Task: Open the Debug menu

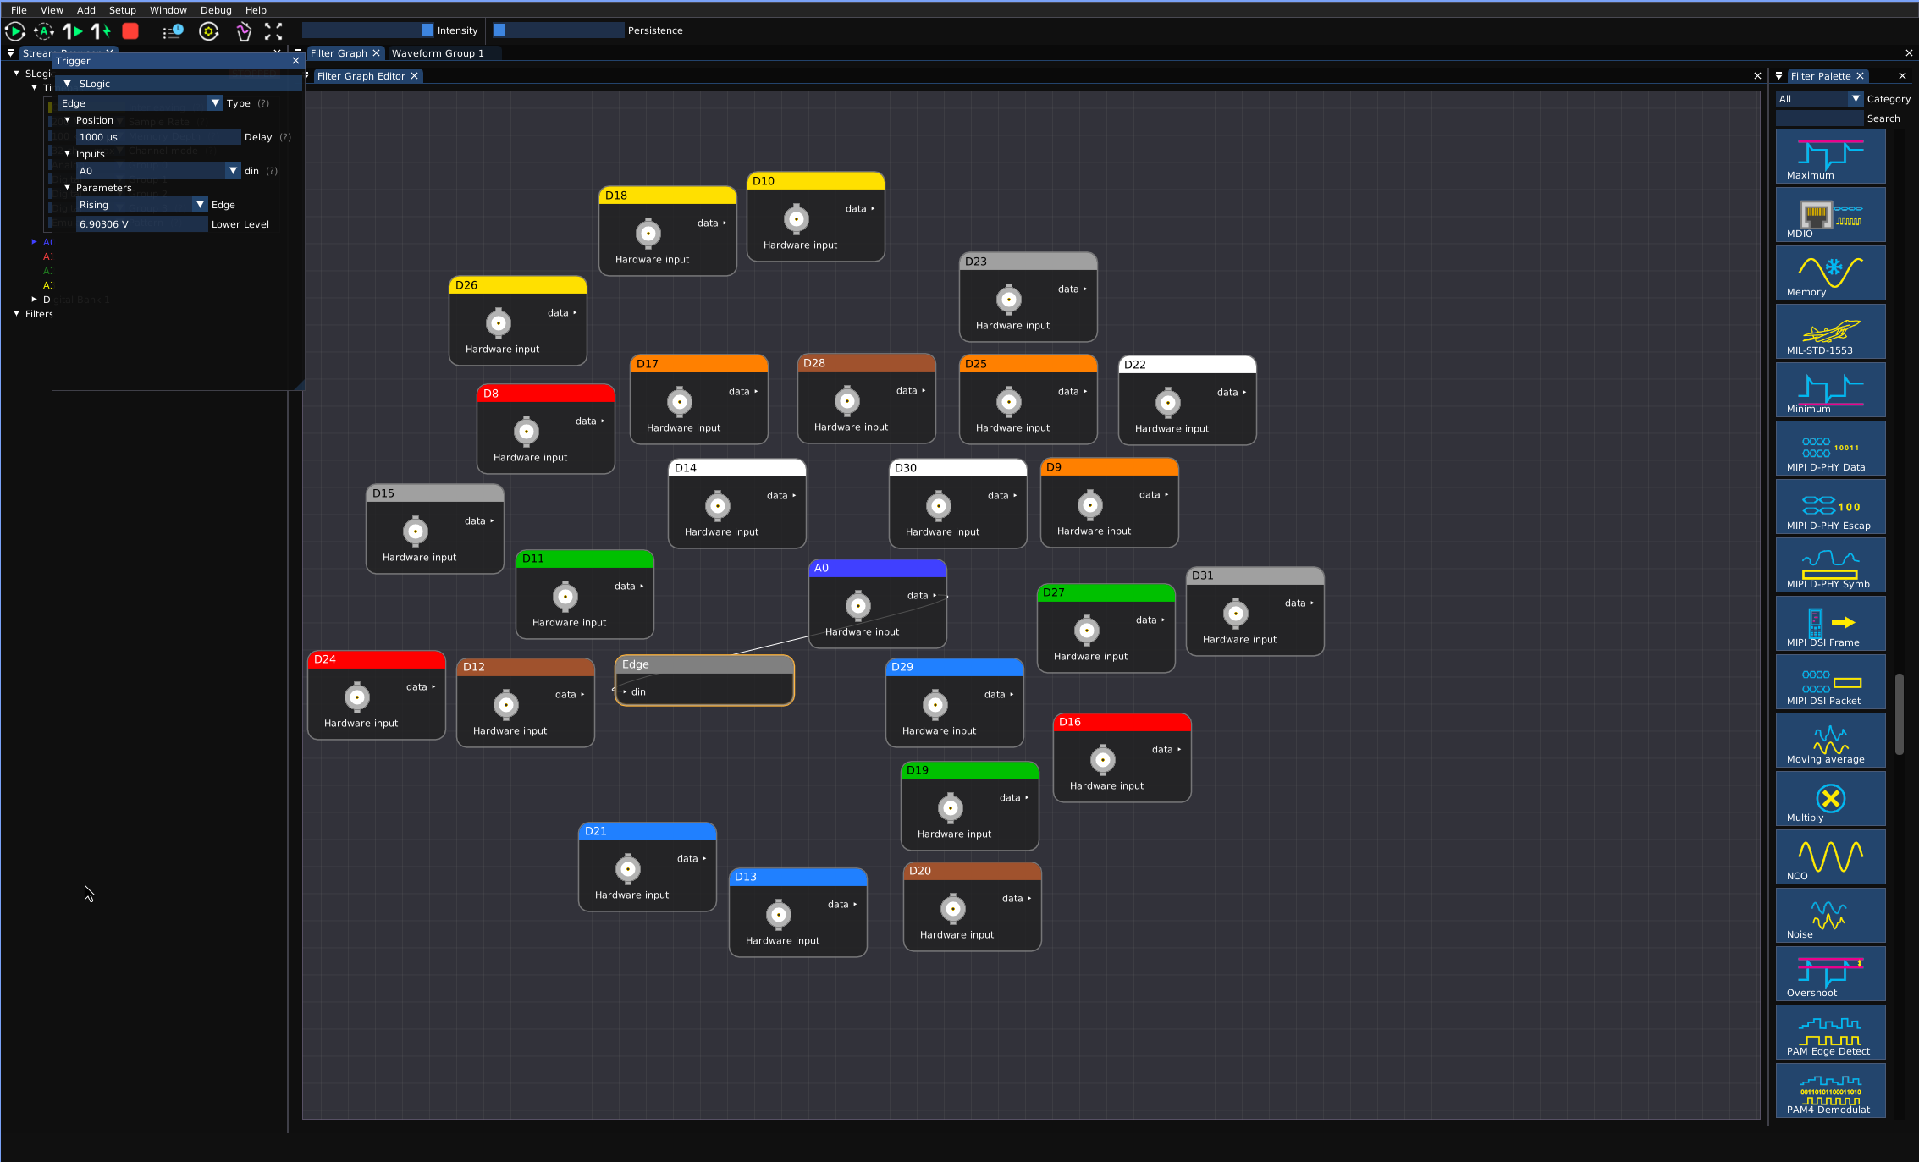Action: tap(216, 10)
